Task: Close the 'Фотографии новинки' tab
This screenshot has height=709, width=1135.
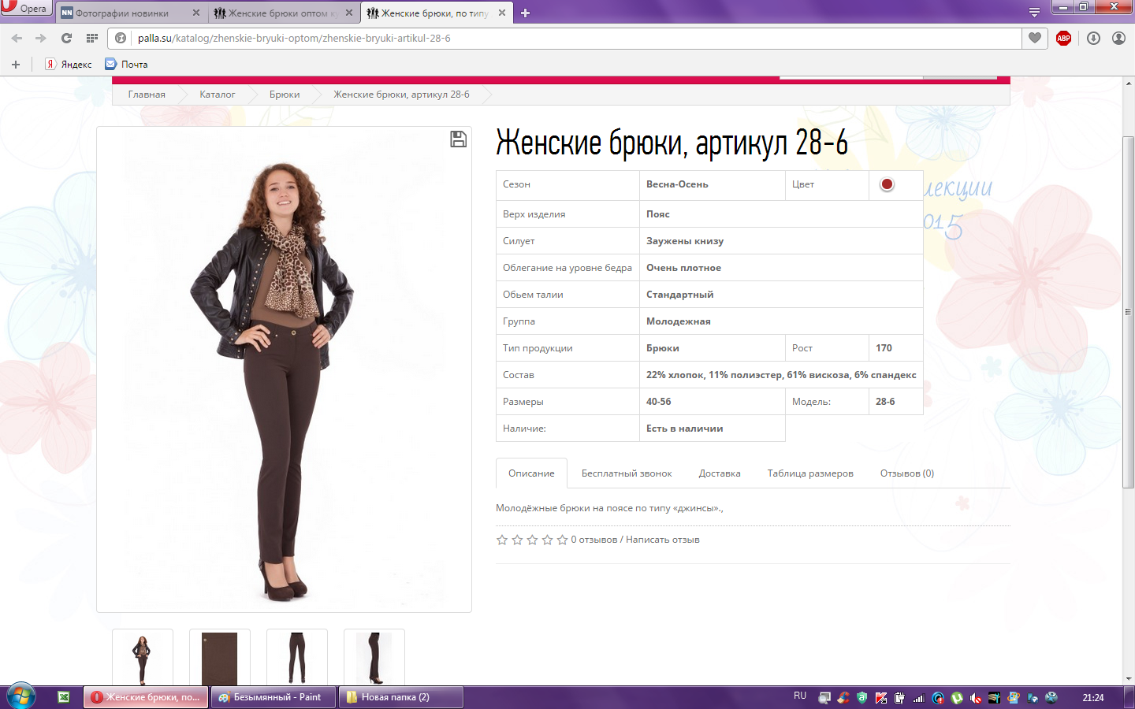Action: [x=196, y=13]
